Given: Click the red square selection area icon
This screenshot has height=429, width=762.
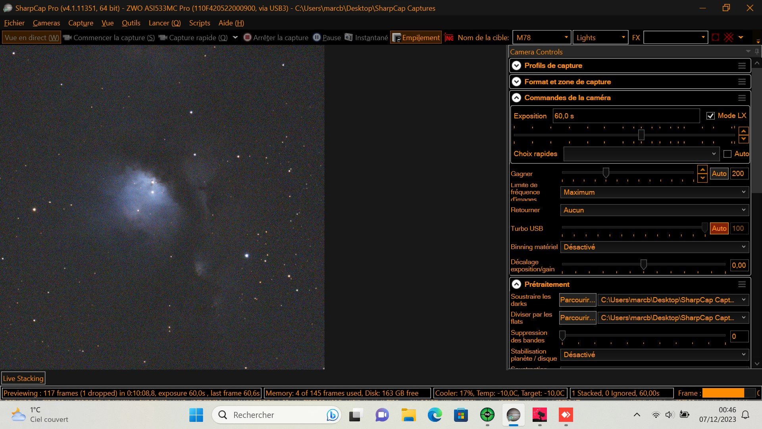Looking at the screenshot, I should tap(715, 37).
